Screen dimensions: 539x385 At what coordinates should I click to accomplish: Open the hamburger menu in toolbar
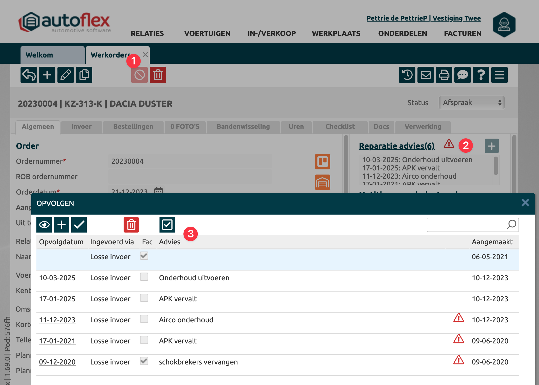pos(499,75)
